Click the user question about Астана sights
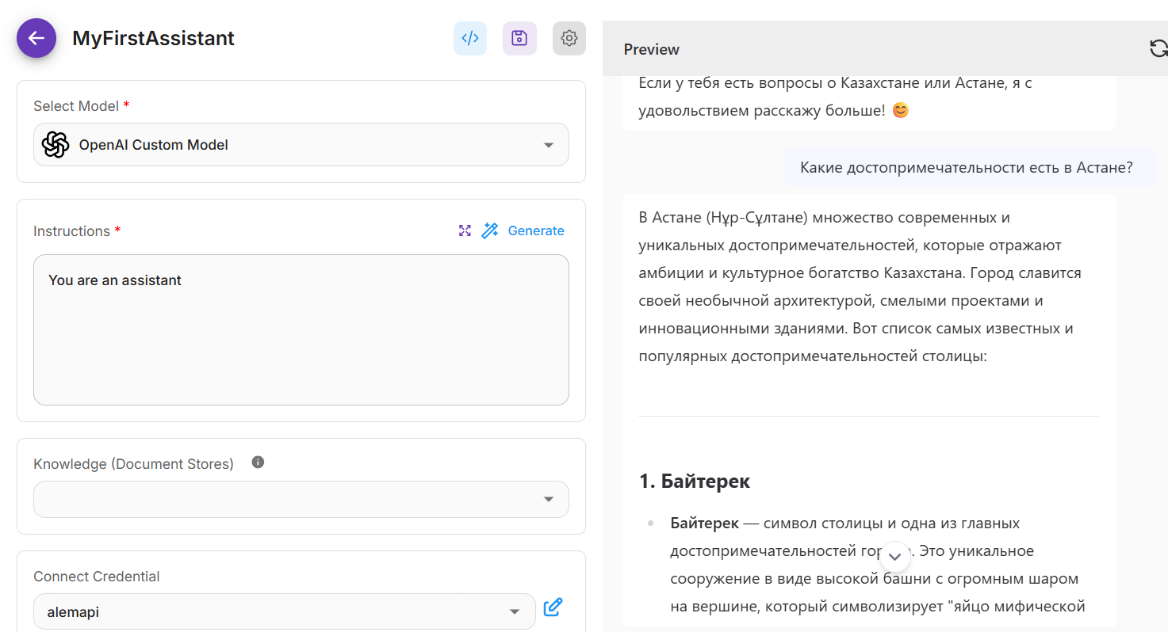 tap(966, 168)
